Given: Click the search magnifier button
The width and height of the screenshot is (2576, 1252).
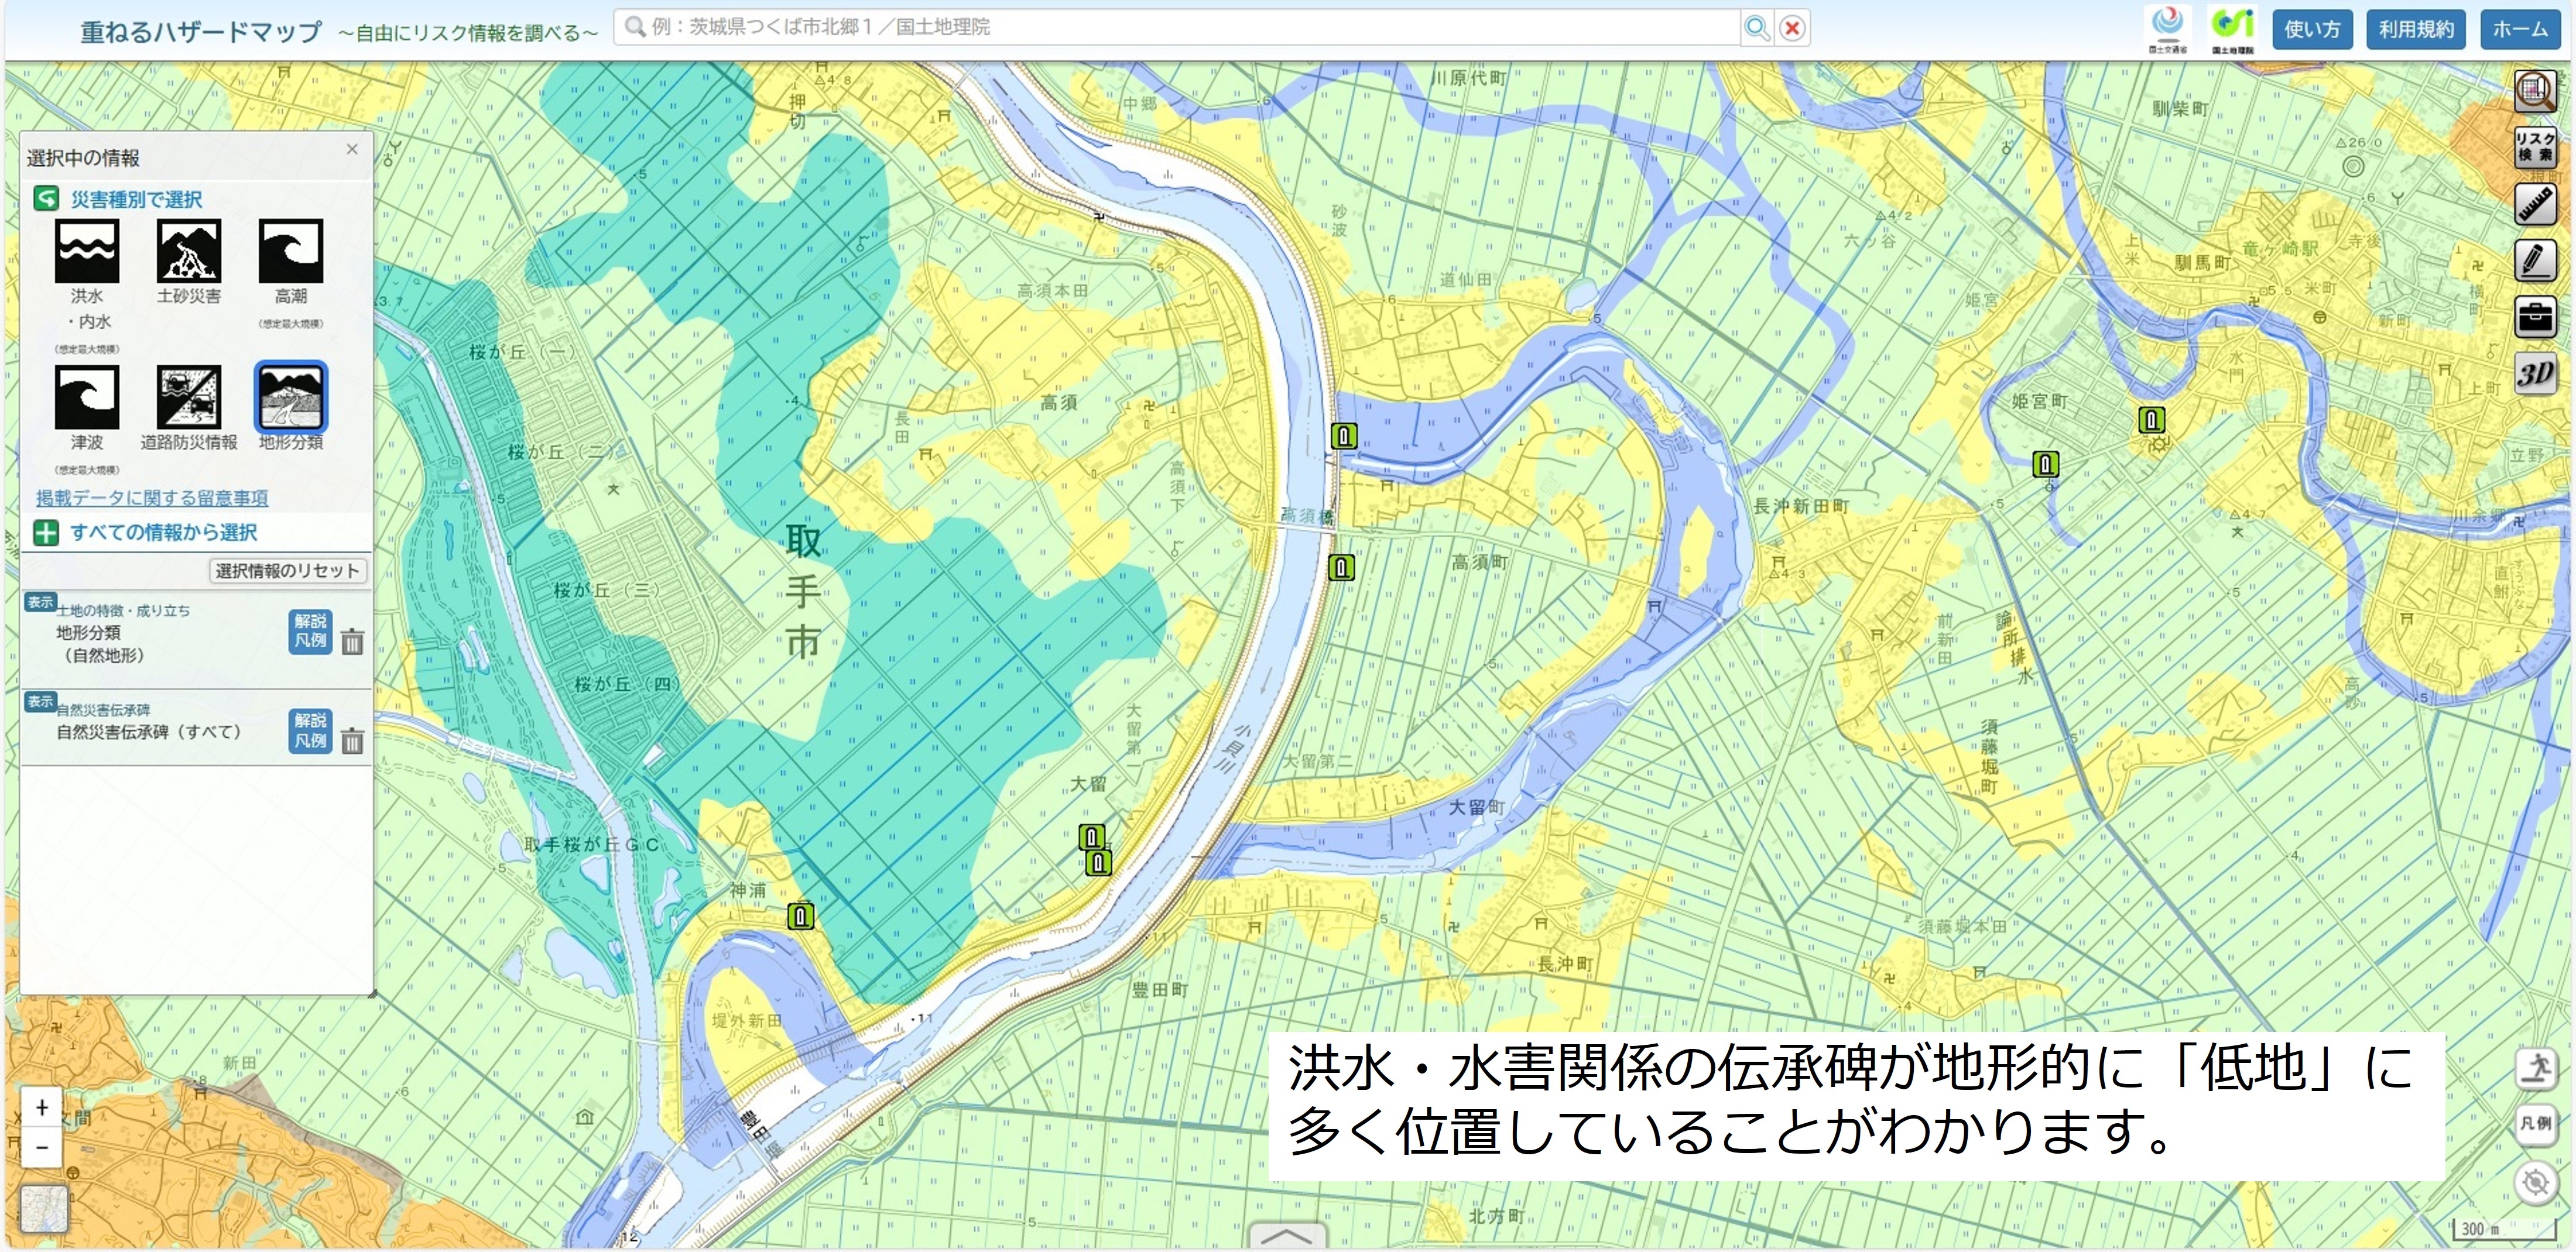Looking at the screenshot, I should pyautogui.click(x=1757, y=28).
